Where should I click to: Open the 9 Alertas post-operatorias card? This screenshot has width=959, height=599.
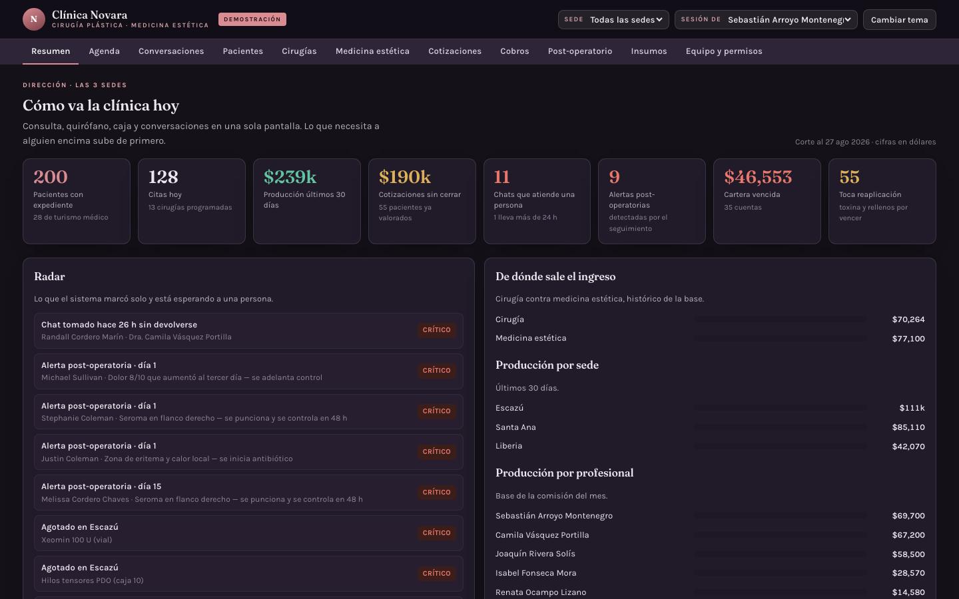click(x=652, y=201)
